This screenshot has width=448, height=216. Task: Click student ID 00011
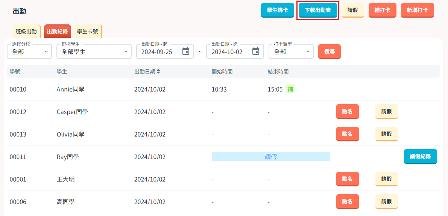pyautogui.click(x=18, y=157)
